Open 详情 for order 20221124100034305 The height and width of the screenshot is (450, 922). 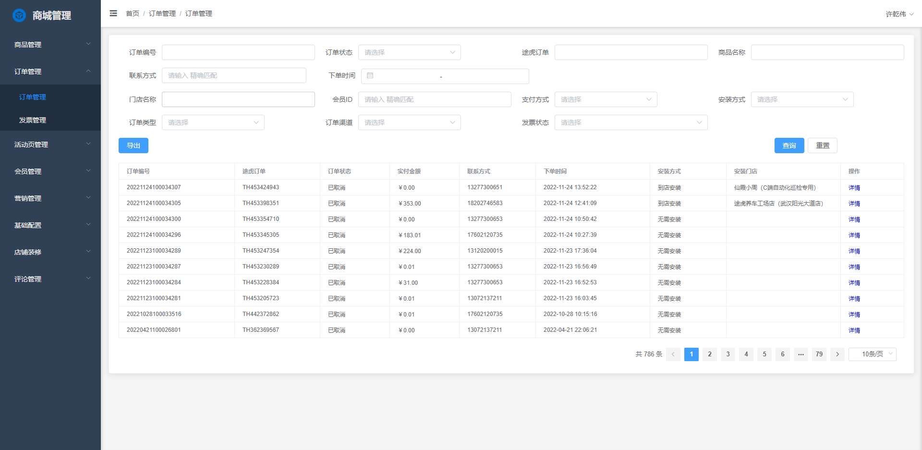click(854, 204)
